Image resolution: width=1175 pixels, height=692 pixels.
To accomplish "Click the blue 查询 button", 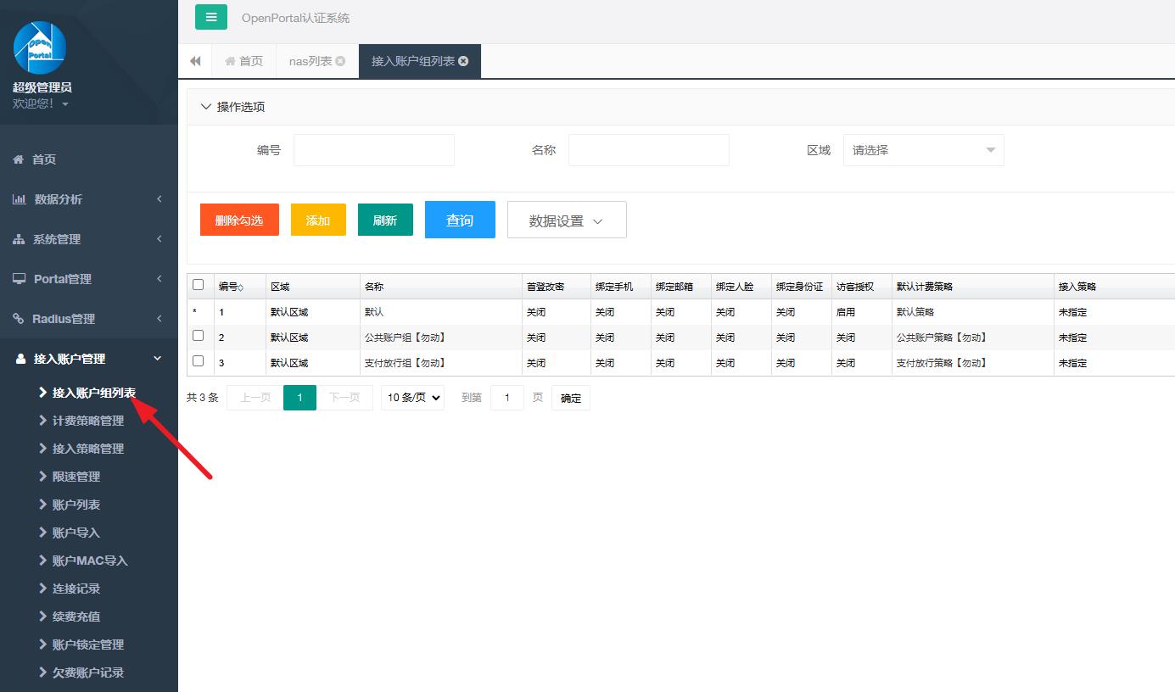I will tap(460, 220).
